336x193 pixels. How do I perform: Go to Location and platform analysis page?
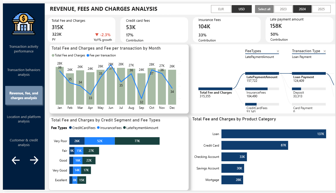pyautogui.click(x=24, y=119)
